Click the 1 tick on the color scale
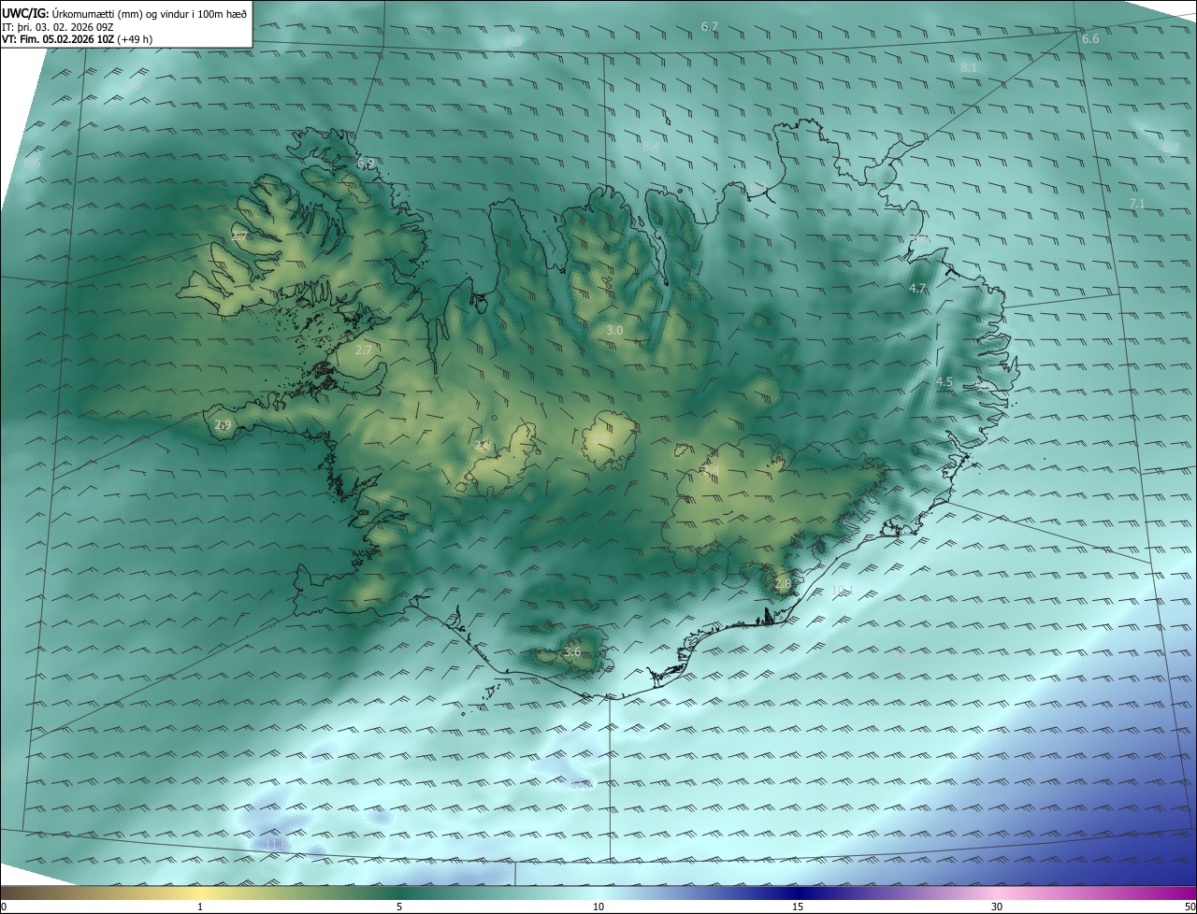 [200, 907]
